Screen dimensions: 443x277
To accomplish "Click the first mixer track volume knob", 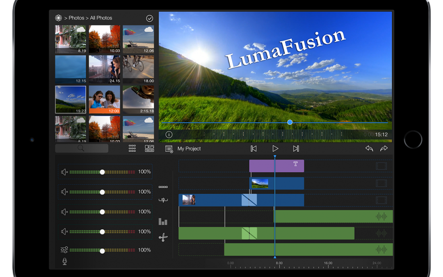I will tap(102, 172).
